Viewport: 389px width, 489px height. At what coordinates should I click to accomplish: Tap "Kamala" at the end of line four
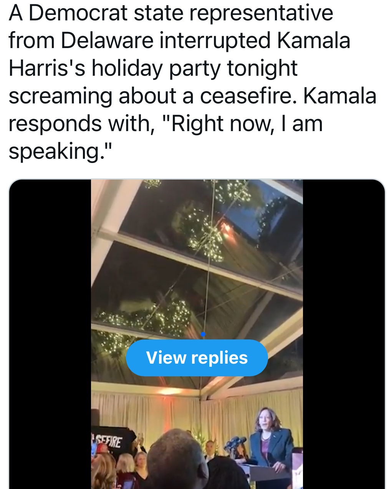(x=339, y=96)
